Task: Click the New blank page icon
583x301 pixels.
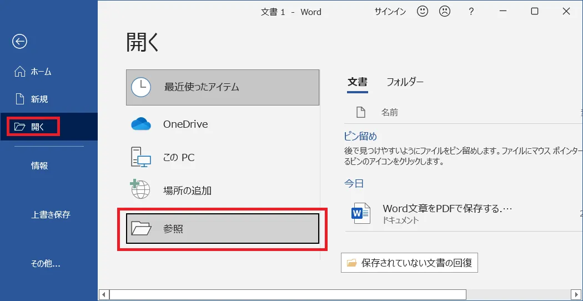Action: pyautogui.click(x=19, y=99)
